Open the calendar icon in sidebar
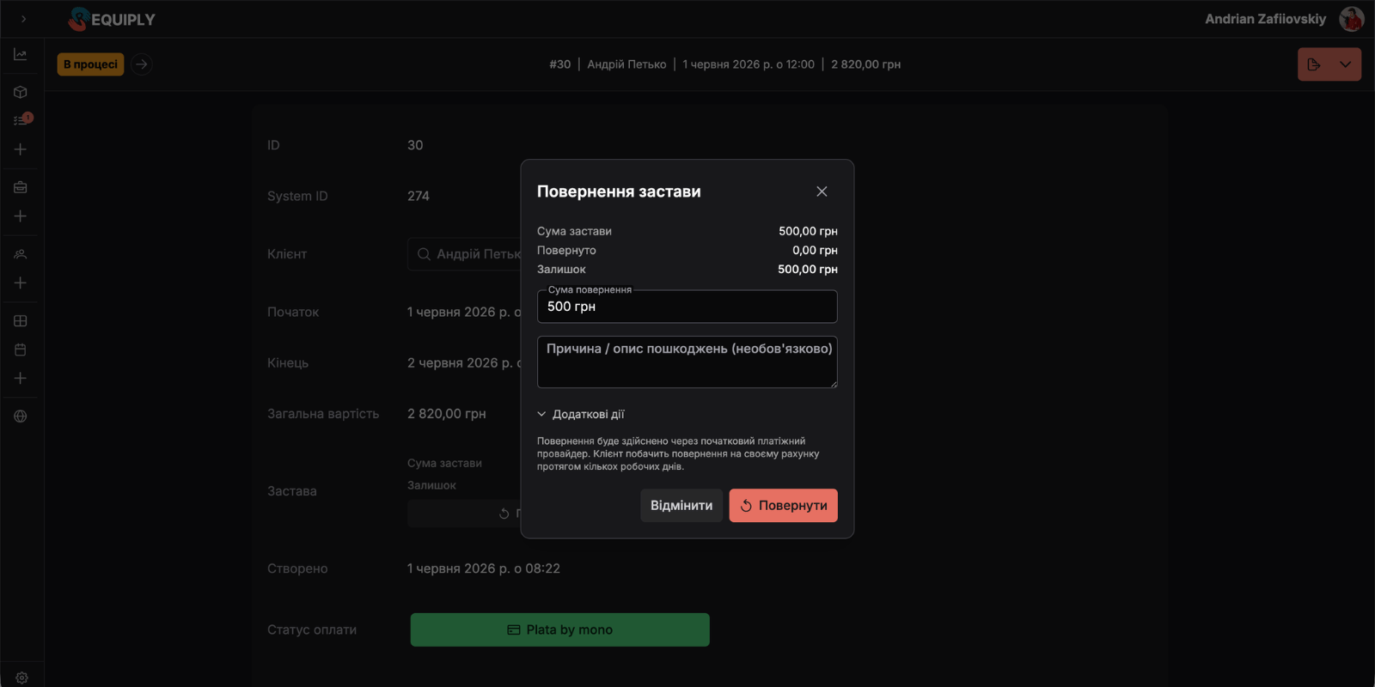The image size is (1375, 687). click(21, 350)
